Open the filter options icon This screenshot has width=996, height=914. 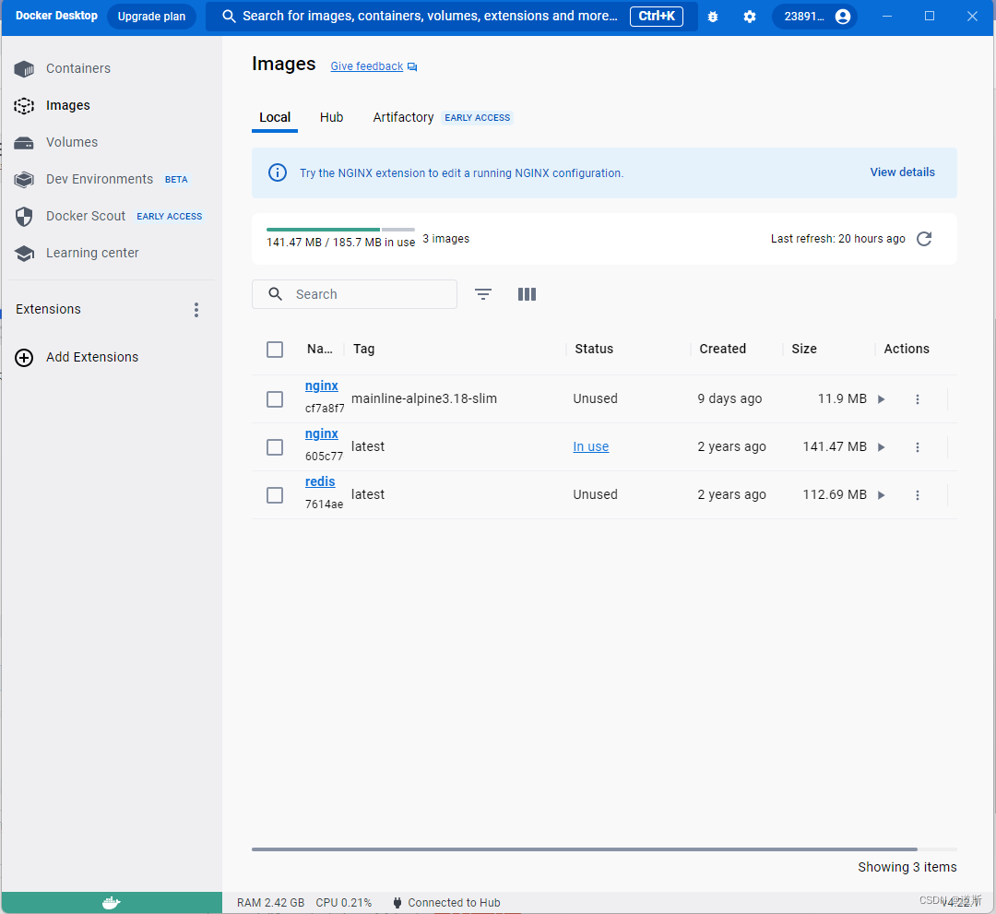click(483, 294)
